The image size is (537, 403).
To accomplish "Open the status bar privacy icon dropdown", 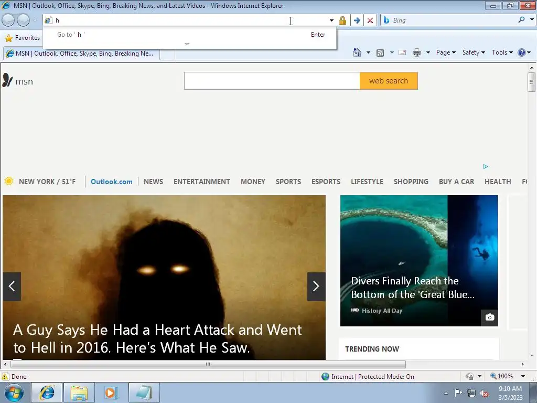I will (479, 376).
